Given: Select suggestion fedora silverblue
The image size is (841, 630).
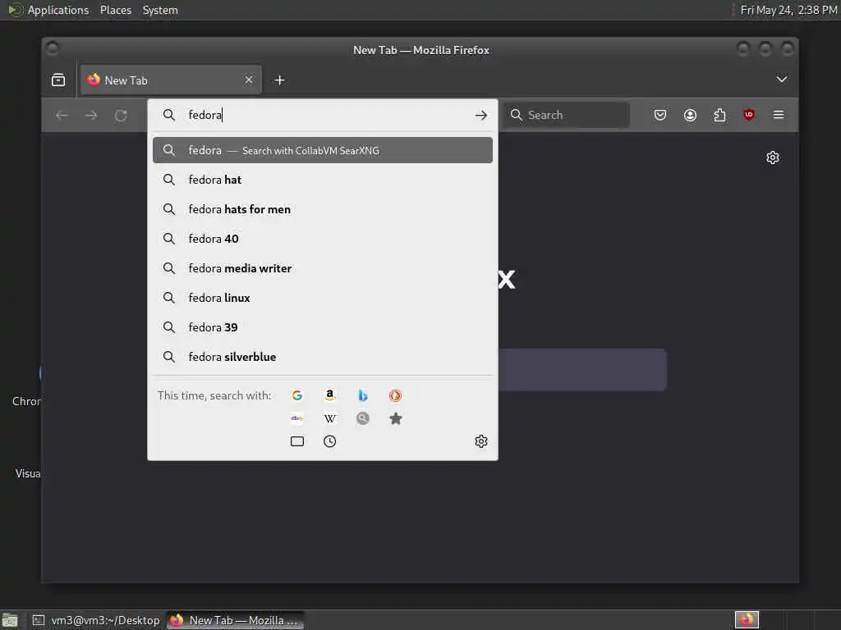Looking at the screenshot, I should 322,356.
